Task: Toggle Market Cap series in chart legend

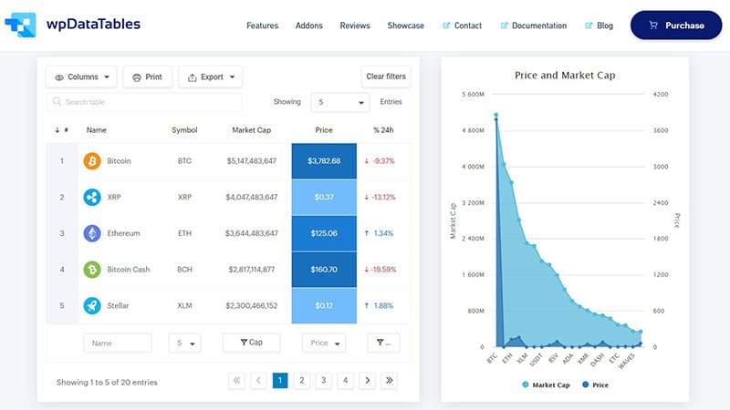Action: 547,384
